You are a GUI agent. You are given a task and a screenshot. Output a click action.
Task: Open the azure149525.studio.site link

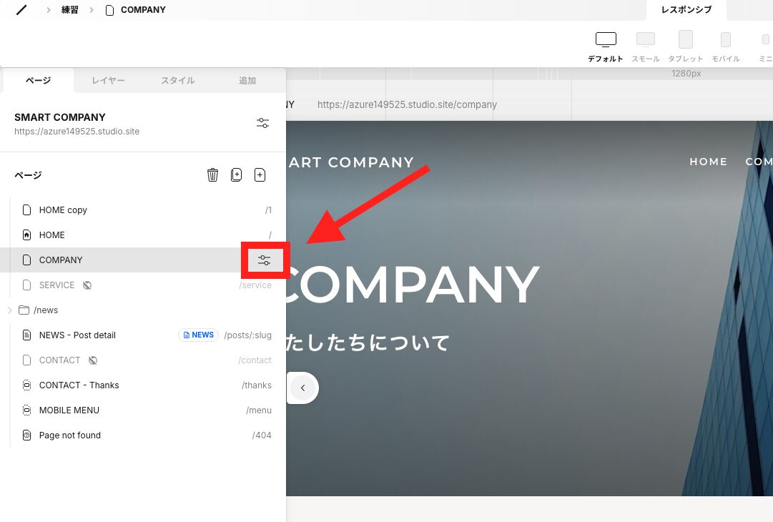(x=77, y=131)
